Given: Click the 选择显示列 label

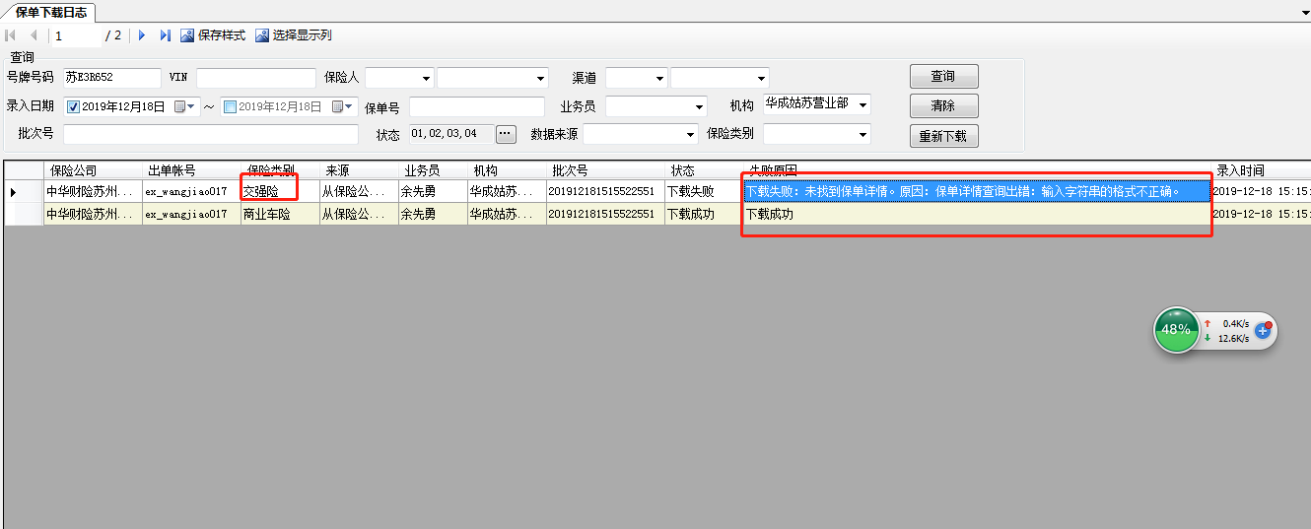Looking at the screenshot, I should pyautogui.click(x=303, y=35).
